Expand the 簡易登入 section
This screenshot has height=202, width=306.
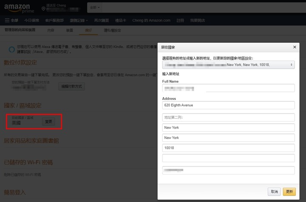15,192
